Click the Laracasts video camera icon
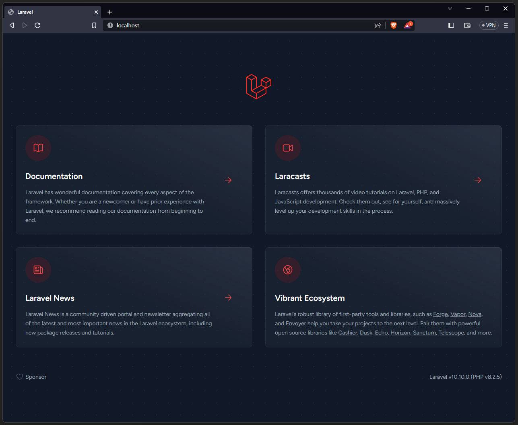Viewport: 518px width, 425px height. [x=288, y=148]
